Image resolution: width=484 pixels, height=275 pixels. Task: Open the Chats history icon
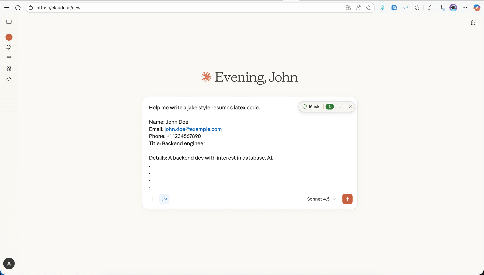point(9,48)
